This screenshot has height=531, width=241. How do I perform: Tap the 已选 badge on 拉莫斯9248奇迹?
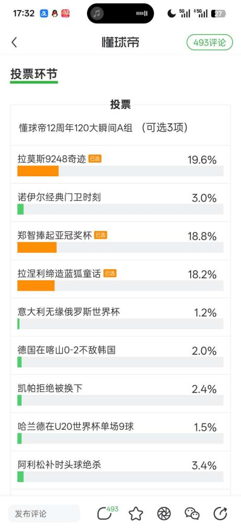pyautogui.click(x=95, y=159)
